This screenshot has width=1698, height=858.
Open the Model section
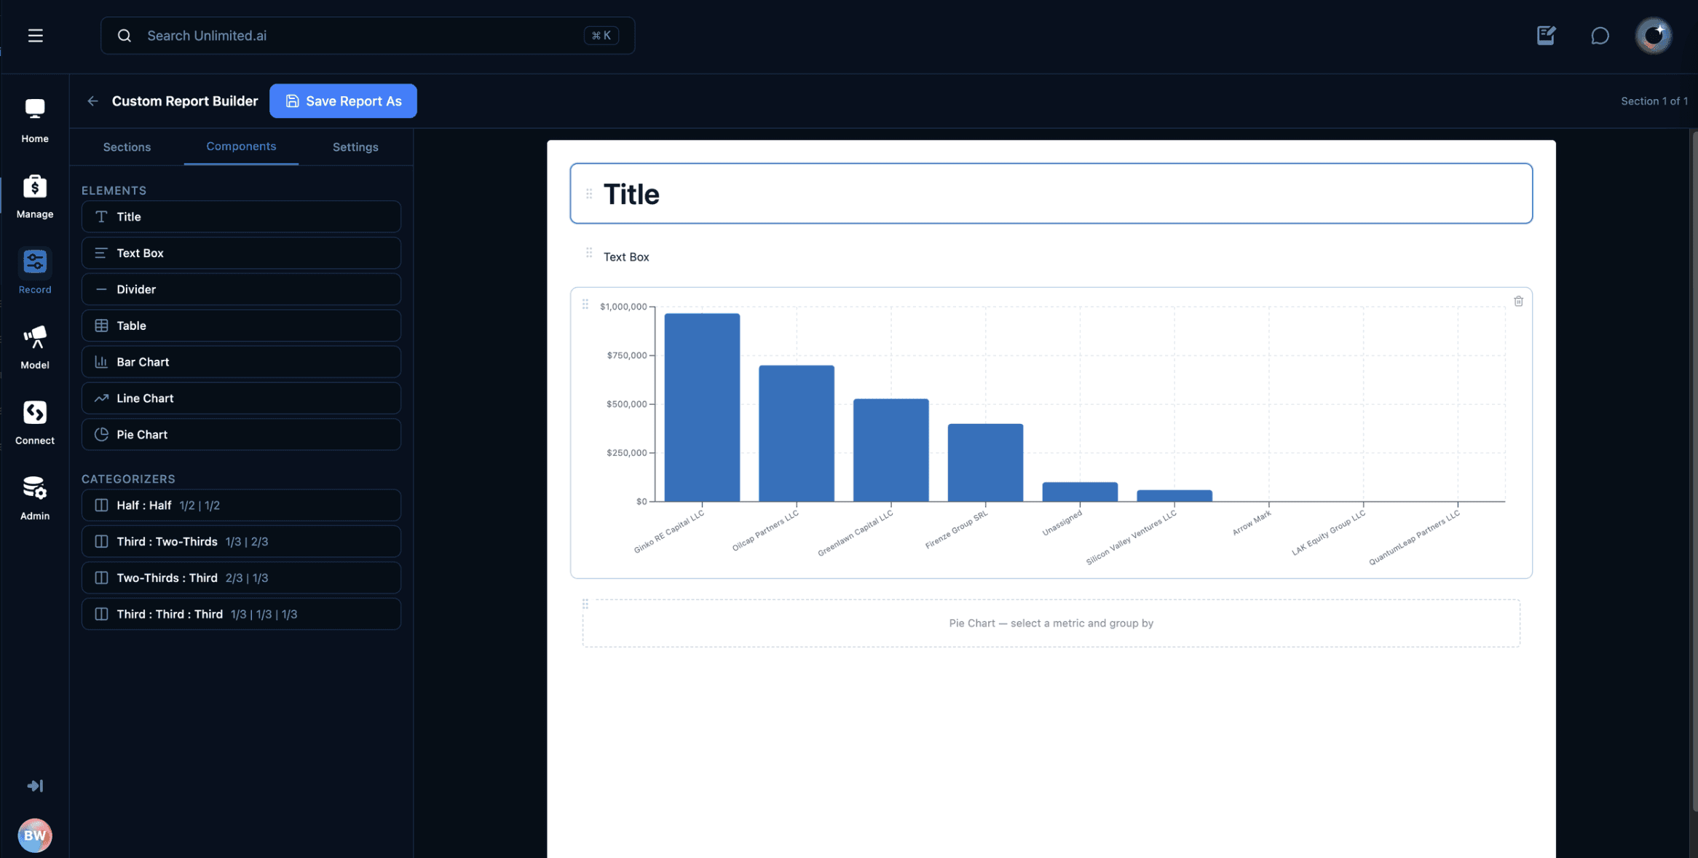(x=35, y=347)
